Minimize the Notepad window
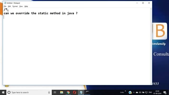The width and height of the screenshot is (169, 95). tap(137, 3)
